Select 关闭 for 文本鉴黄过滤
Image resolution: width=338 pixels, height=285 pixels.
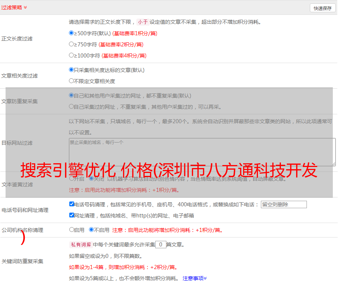[91, 178]
